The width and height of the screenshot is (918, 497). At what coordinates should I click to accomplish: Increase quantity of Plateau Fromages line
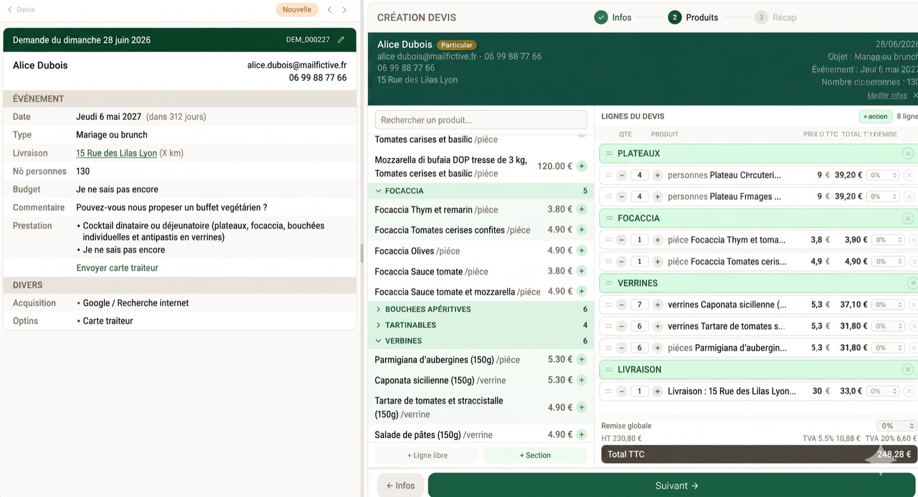point(658,197)
